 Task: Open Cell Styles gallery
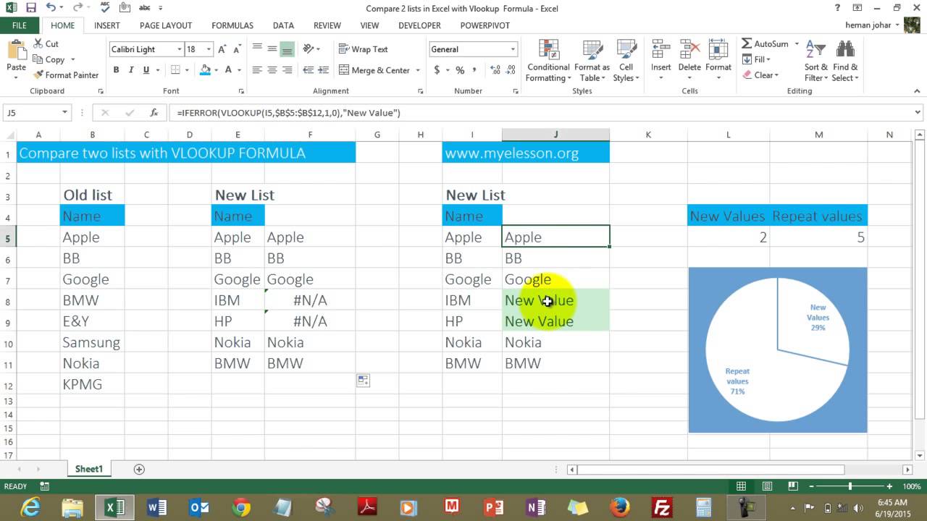pyautogui.click(x=626, y=61)
